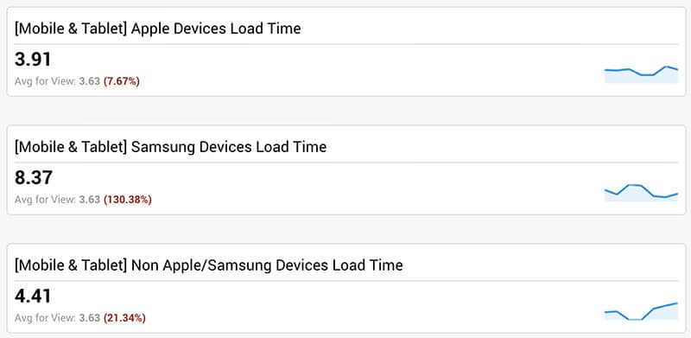Open the Non Apple/Samsung Devices Load Time title

tap(208, 265)
